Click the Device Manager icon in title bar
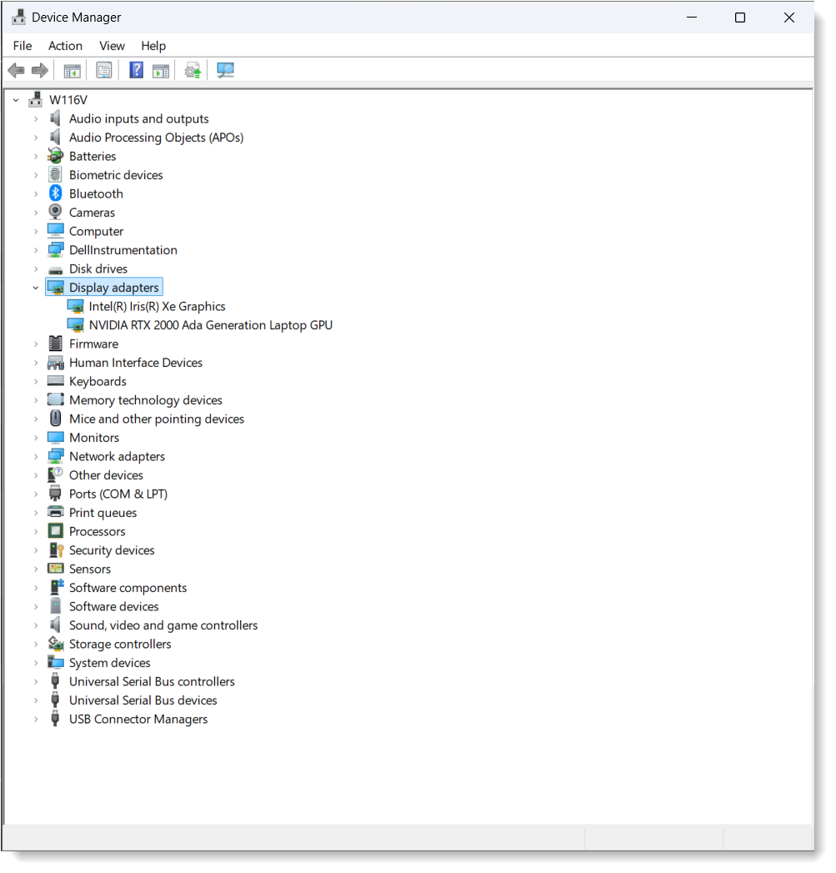This screenshot has width=836, height=873. [x=18, y=16]
